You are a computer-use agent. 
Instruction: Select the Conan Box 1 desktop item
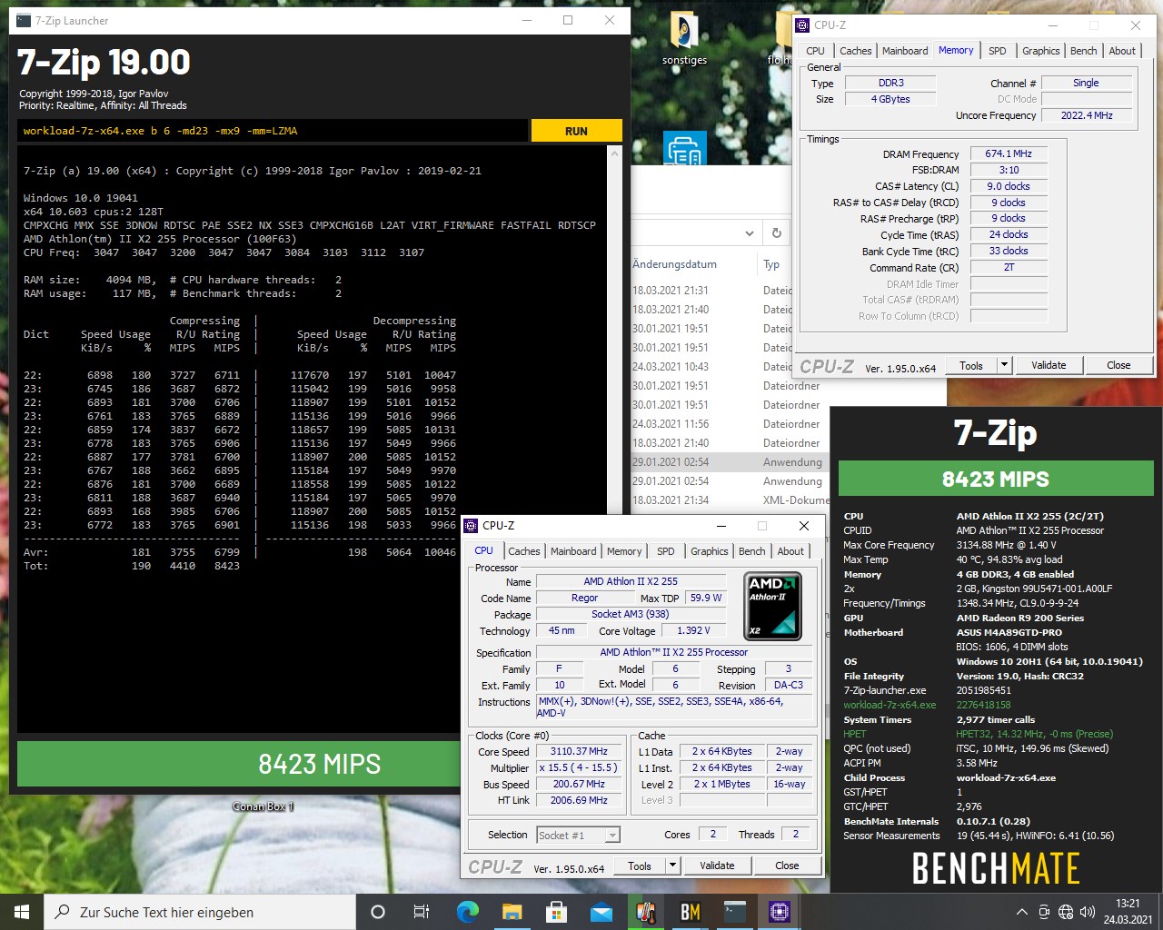(x=263, y=806)
